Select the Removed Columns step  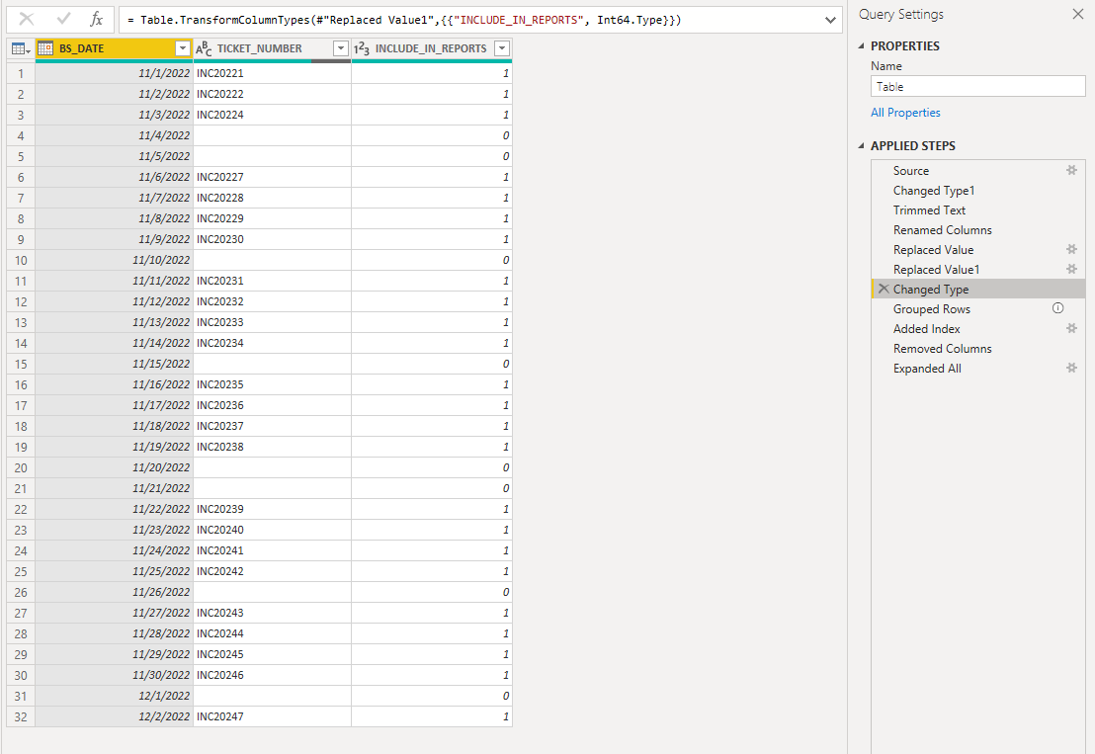942,349
